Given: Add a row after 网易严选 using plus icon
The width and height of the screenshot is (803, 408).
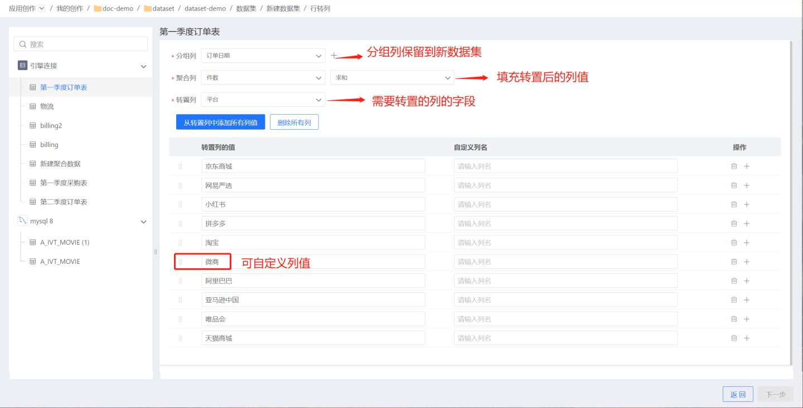Looking at the screenshot, I should [747, 185].
